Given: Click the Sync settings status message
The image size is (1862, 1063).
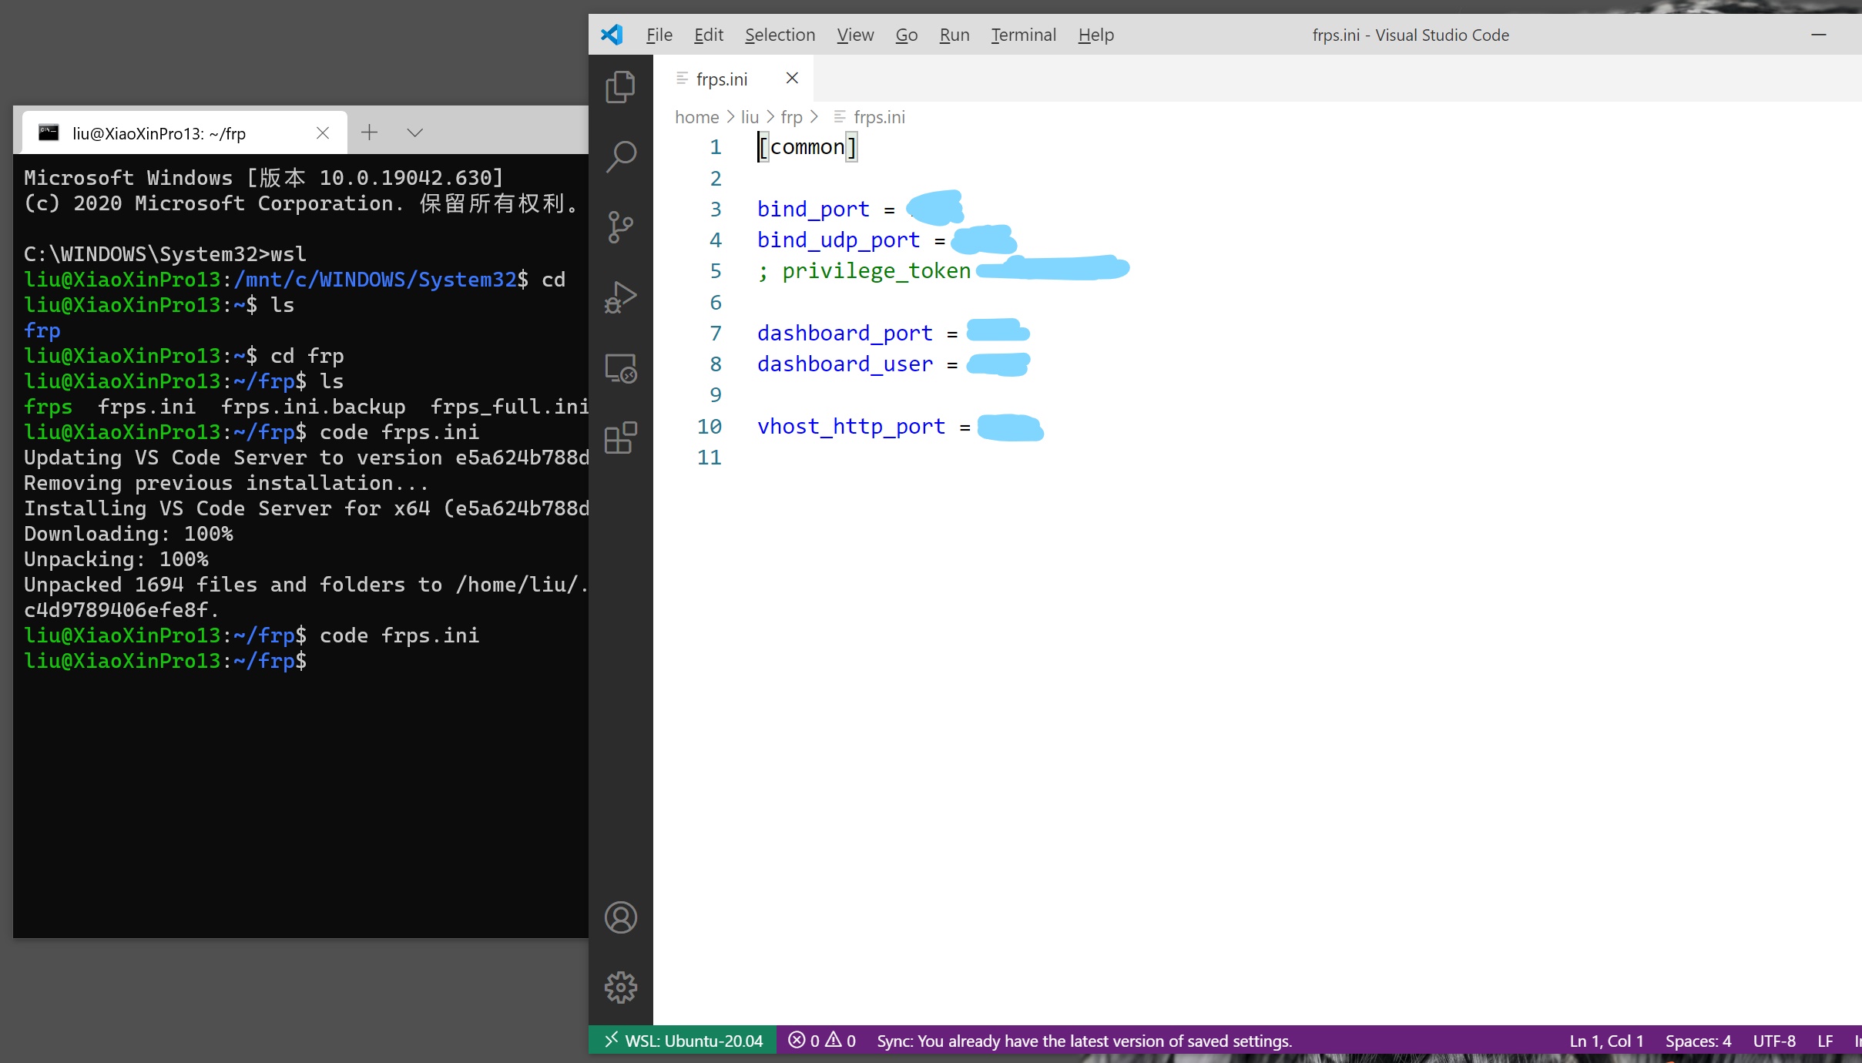Looking at the screenshot, I should [1084, 1041].
